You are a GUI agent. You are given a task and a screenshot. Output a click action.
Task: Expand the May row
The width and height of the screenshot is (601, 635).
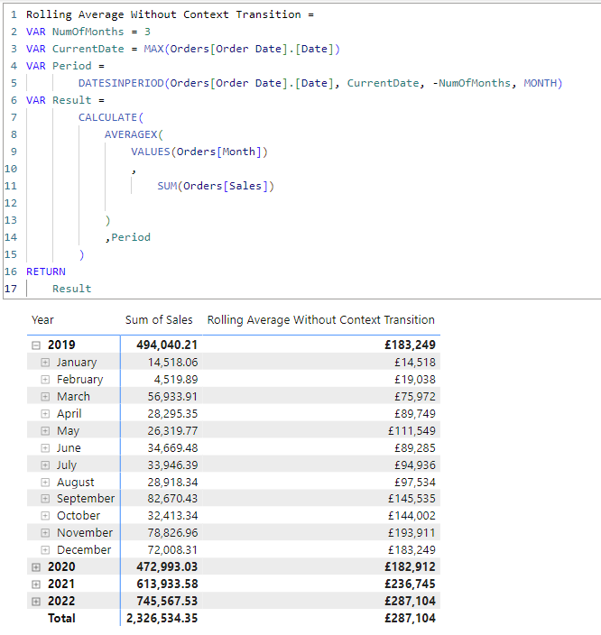(45, 431)
